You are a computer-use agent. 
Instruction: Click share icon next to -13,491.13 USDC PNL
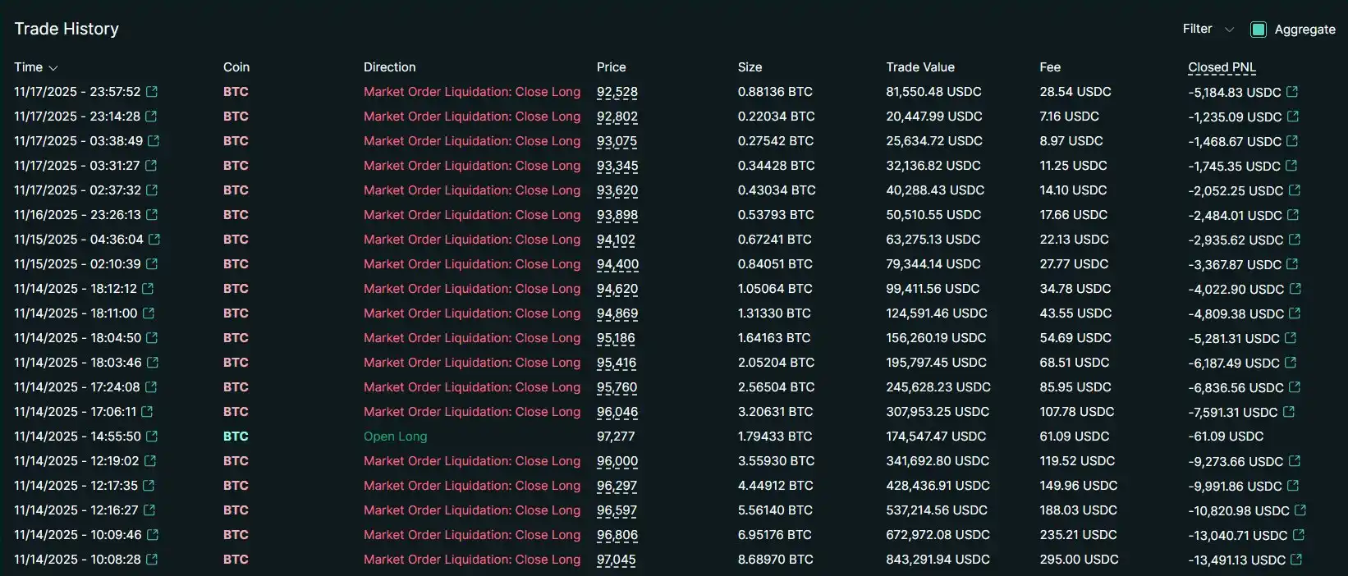pyautogui.click(x=1296, y=560)
